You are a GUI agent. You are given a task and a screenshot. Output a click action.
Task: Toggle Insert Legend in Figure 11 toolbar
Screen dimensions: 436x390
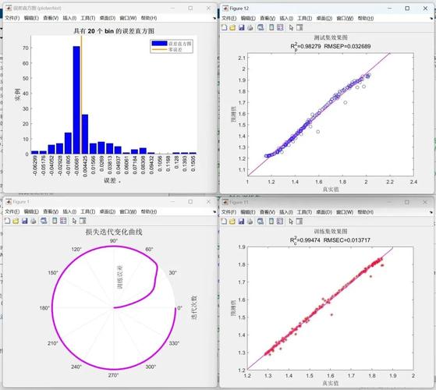pos(280,222)
